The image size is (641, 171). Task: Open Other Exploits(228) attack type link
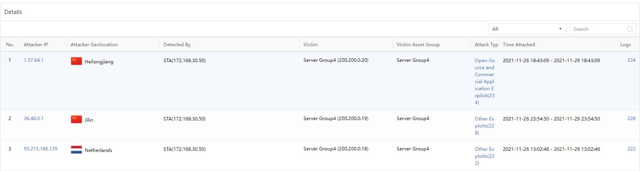[485, 126]
